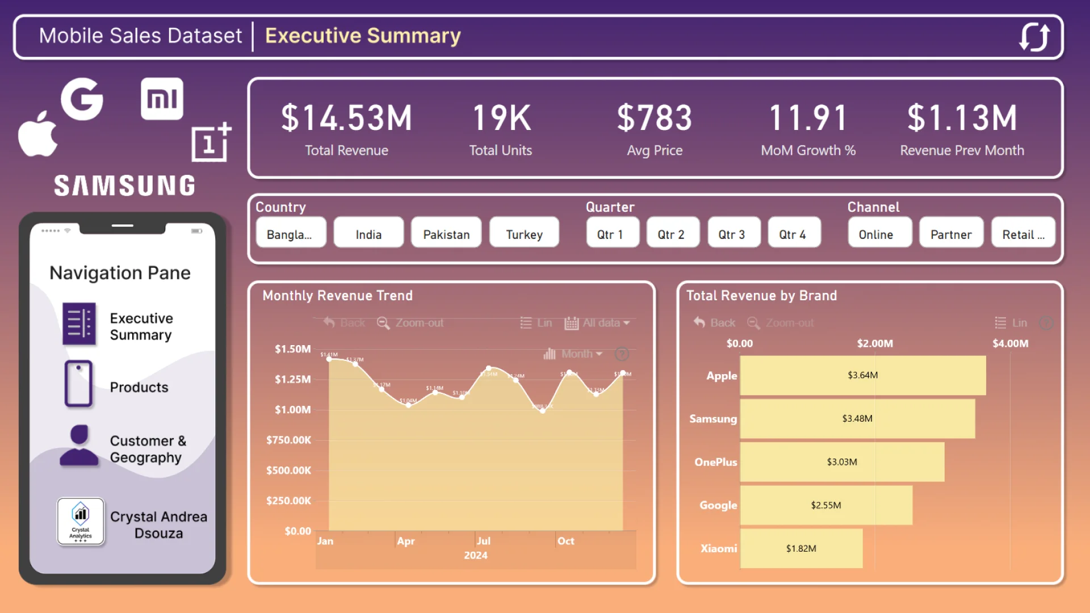The width and height of the screenshot is (1090, 613).
Task: Click the Oct label on the x-axis
Action: point(566,541)
